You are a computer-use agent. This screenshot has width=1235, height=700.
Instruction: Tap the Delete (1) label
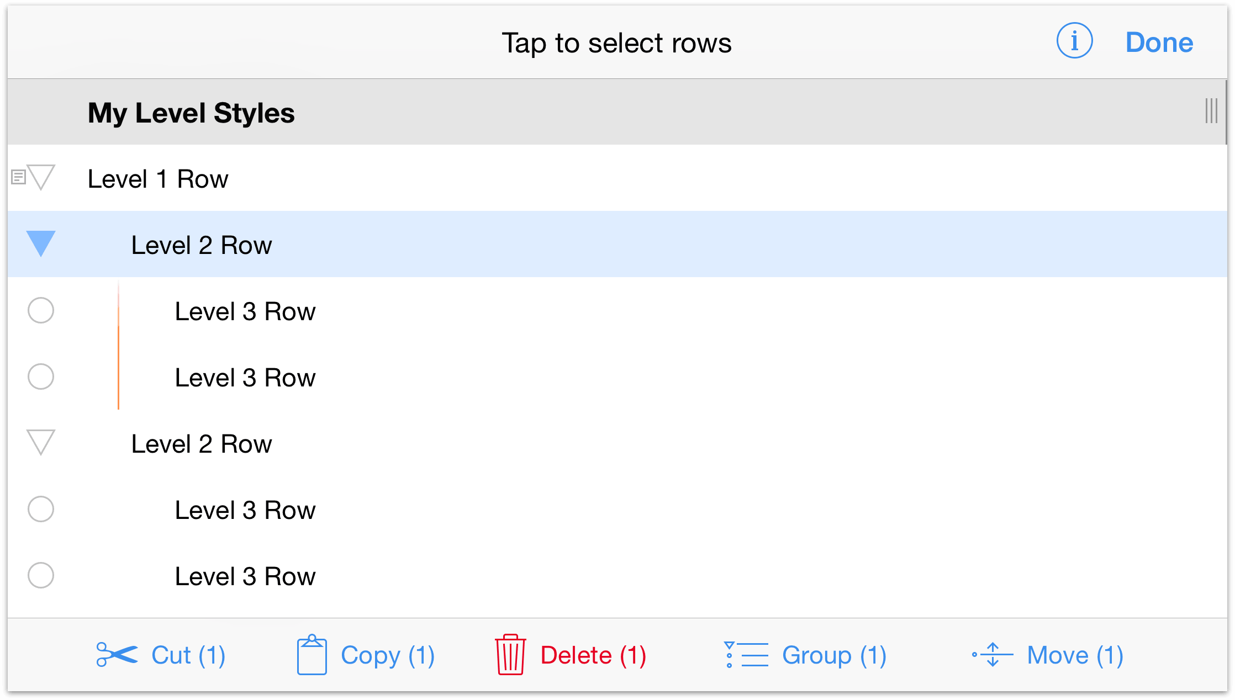click(x=593, y=656)
